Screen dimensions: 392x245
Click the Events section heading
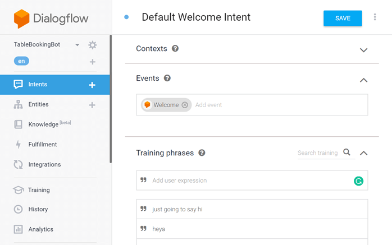(148, 78)
